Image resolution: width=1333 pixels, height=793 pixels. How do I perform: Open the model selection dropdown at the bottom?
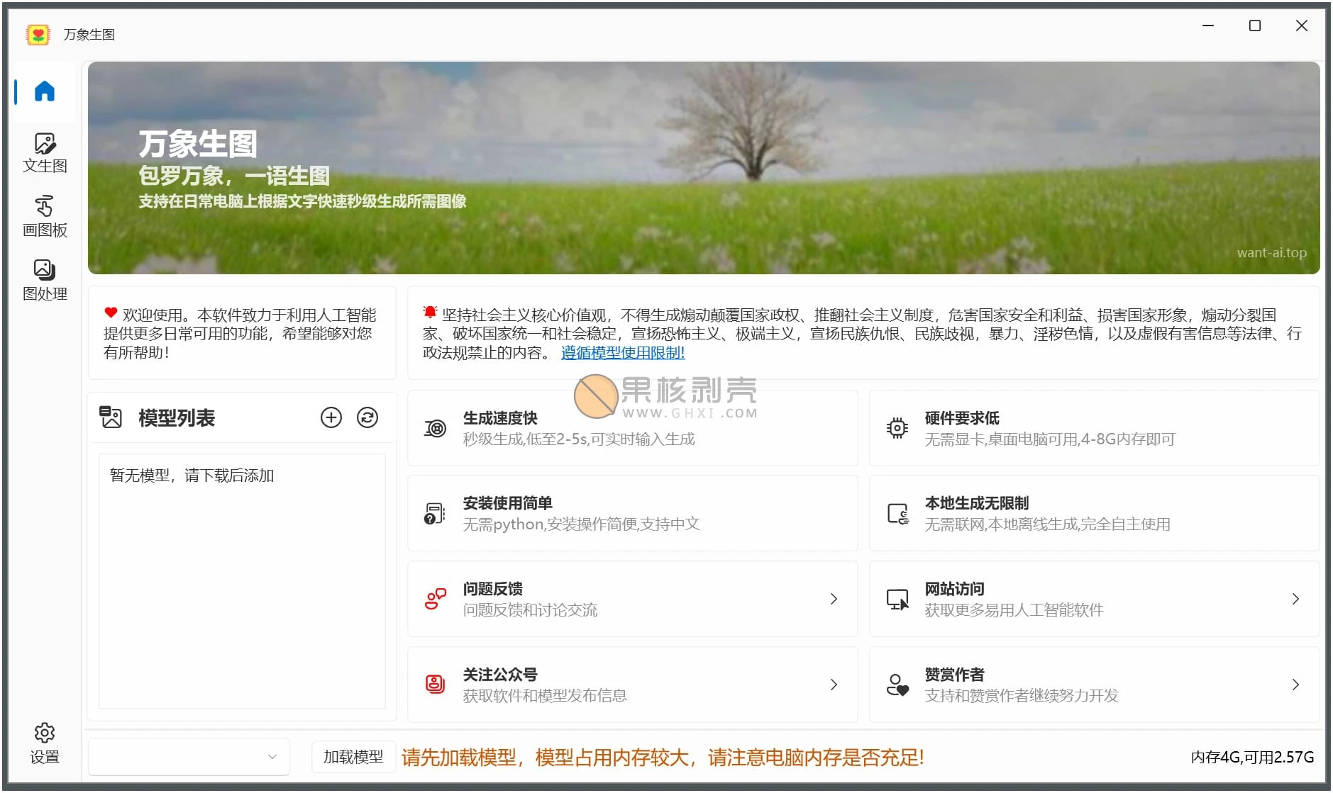coord(187,757)
